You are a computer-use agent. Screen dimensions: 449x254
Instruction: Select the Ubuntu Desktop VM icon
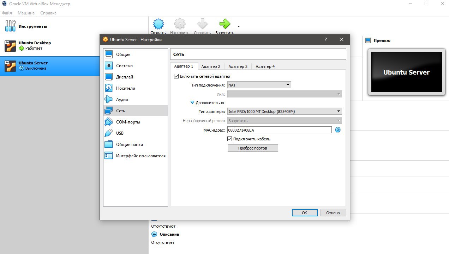pyautogui.click(x=10, y=46)
